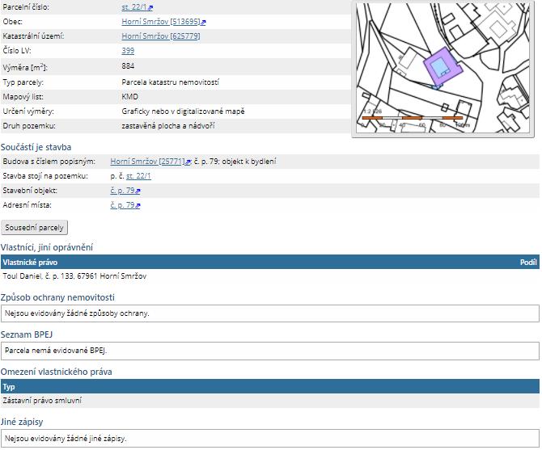
Task: Click 'Parcela katastru nemovitostí' value
Action: (x=170, y=82)
